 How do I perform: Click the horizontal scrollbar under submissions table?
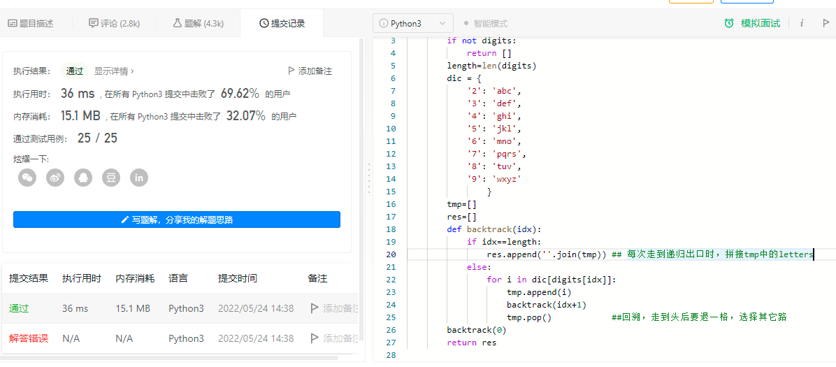[x=170, y=358]
